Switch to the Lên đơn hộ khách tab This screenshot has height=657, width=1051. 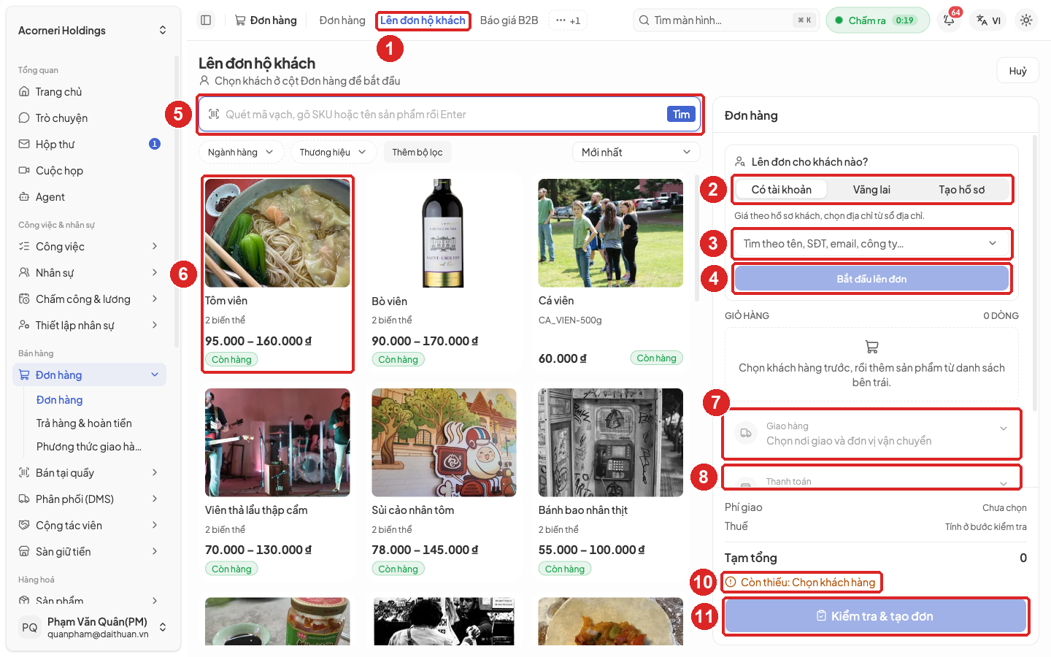423,20
